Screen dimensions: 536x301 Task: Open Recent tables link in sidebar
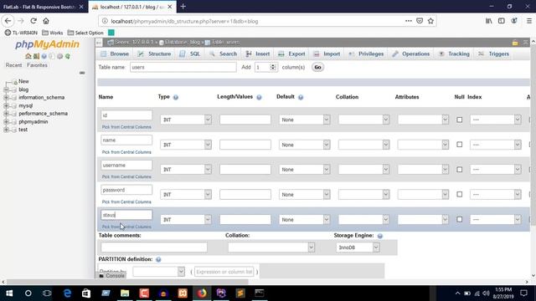tap(13, 65)
